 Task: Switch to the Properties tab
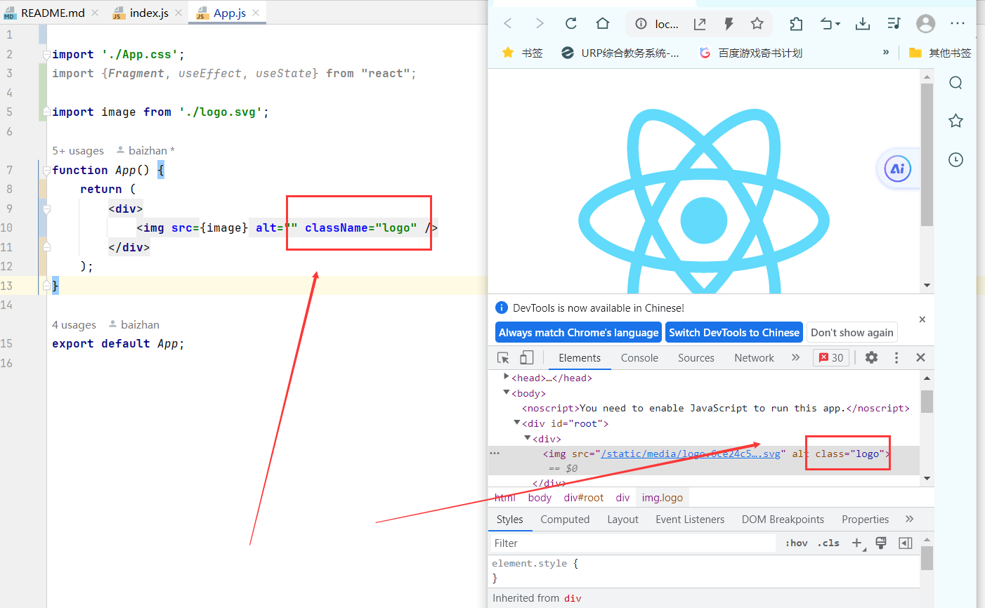click(x=865, y=520)
